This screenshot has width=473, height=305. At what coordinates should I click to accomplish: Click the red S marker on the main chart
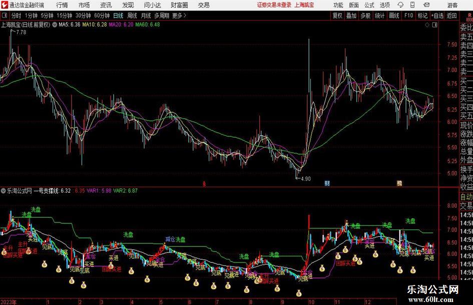coord(204,183)
